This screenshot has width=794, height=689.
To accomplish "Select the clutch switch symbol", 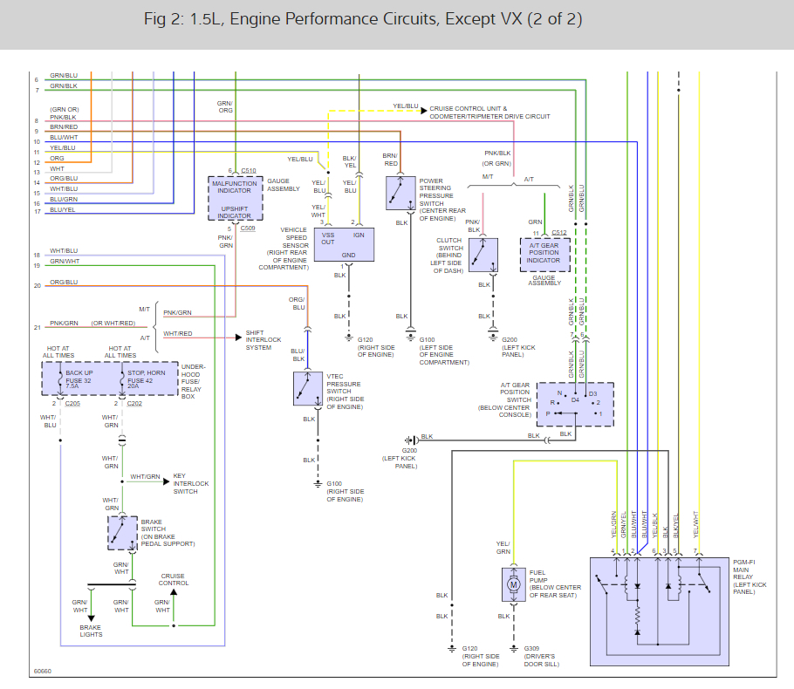I will [483, 255].
